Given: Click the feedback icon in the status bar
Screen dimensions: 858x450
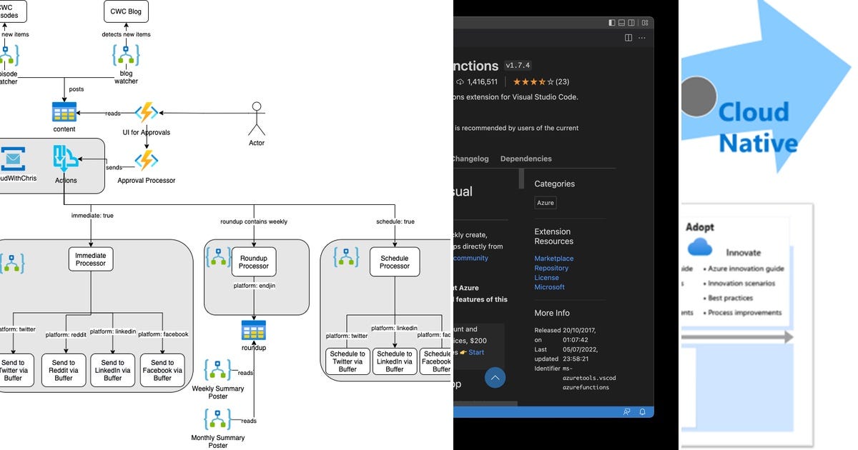Looking at the screenshot, I should (626, 412).
